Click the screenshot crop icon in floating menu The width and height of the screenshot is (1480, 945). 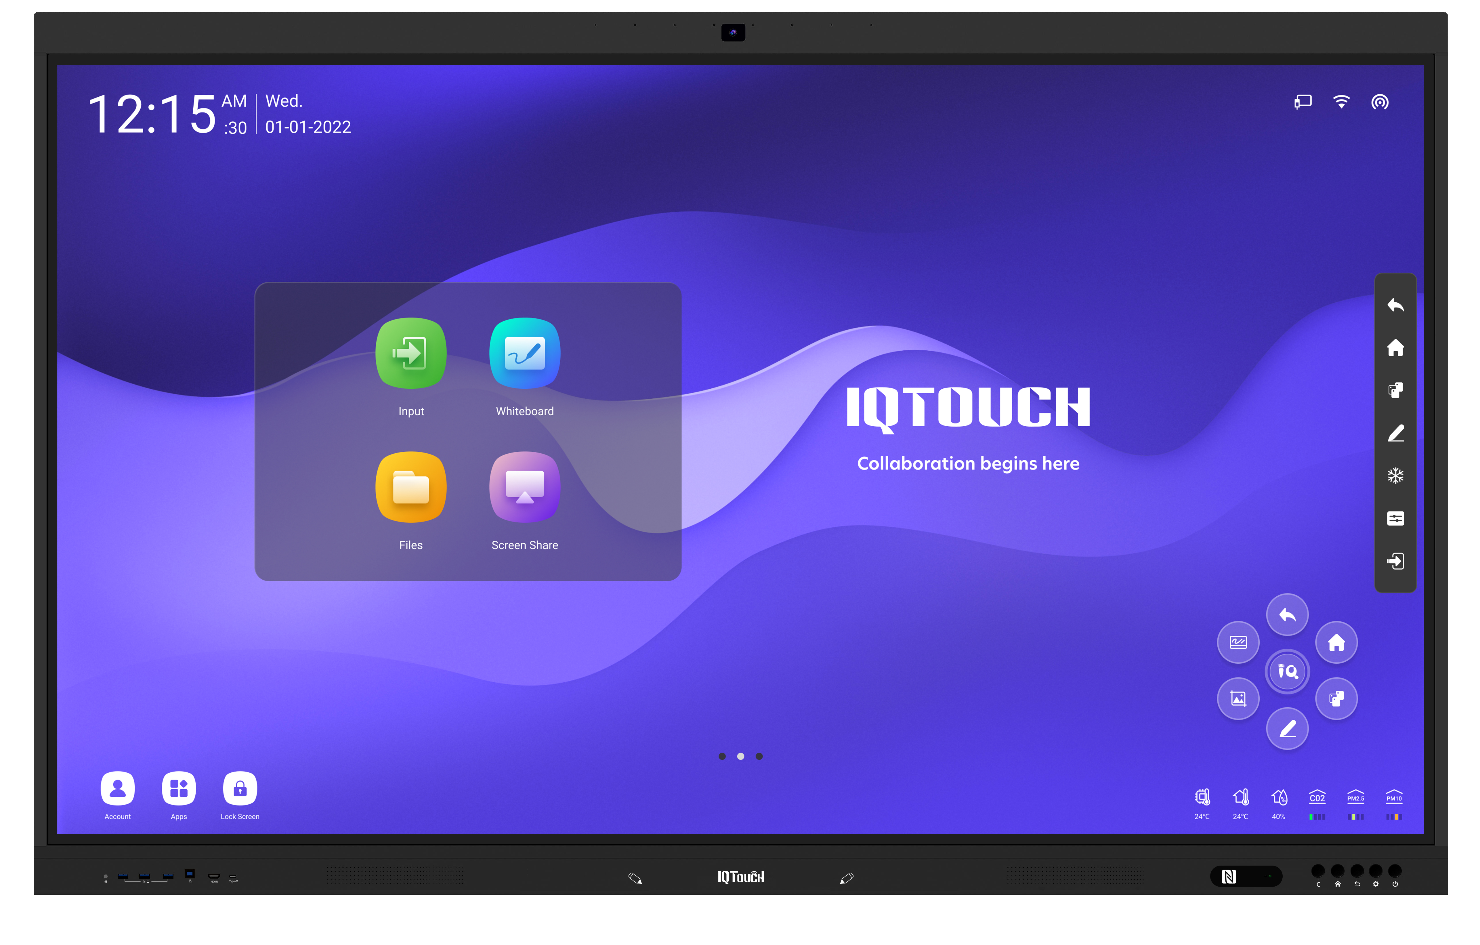tap(1238, 698)
